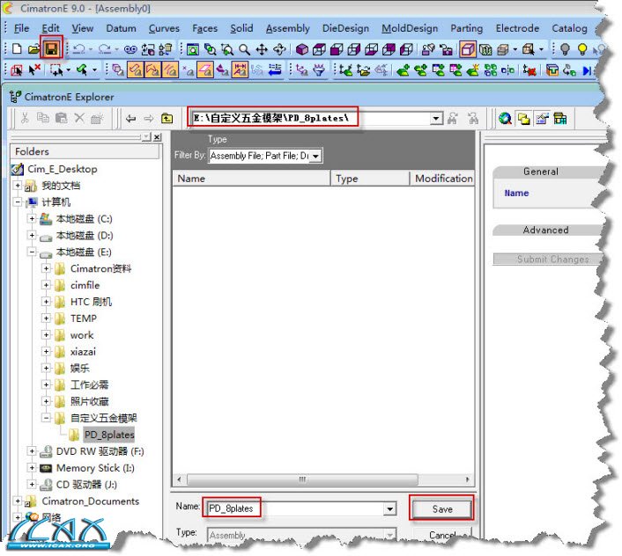Screen dimensions: 622x556
Task: Select the TEMP folder in tree
Action: pyautogui.click(x=84, y=318)
